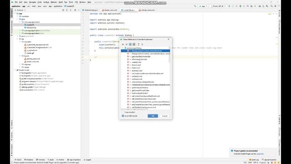Toggle the fourth highlighted dialog toolbar button

pyautogui.click(x=134, y=45)
